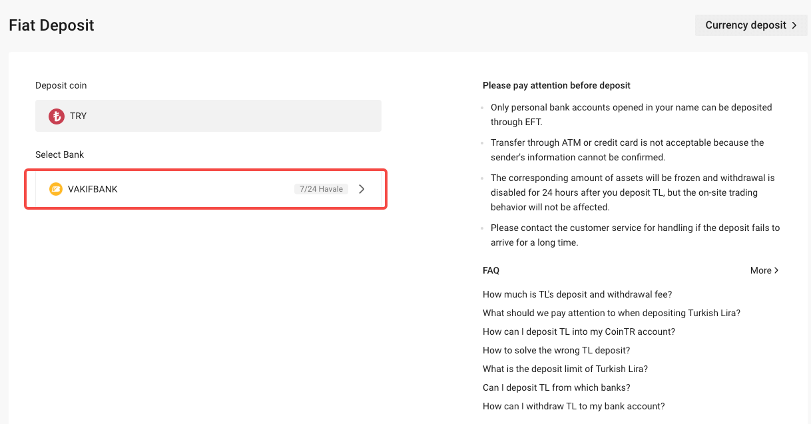811x424 pixels.
Task: Switch to Currency deposit
Action: coord(746,25)
